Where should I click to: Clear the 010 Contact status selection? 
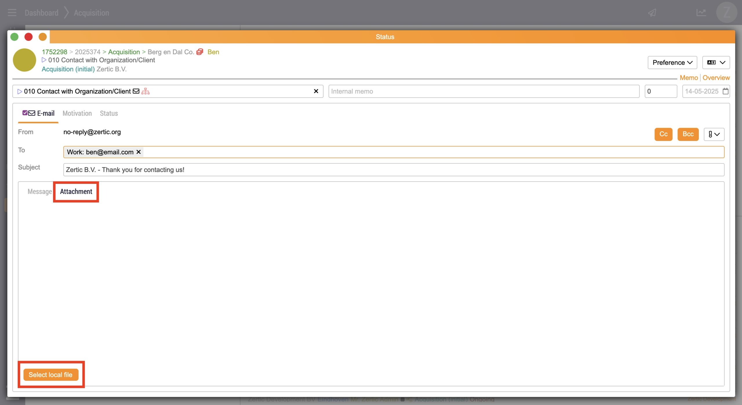point(316,91)
